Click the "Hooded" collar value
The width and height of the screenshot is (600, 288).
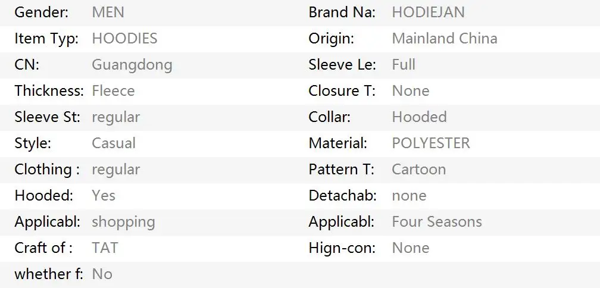point(419,117)
